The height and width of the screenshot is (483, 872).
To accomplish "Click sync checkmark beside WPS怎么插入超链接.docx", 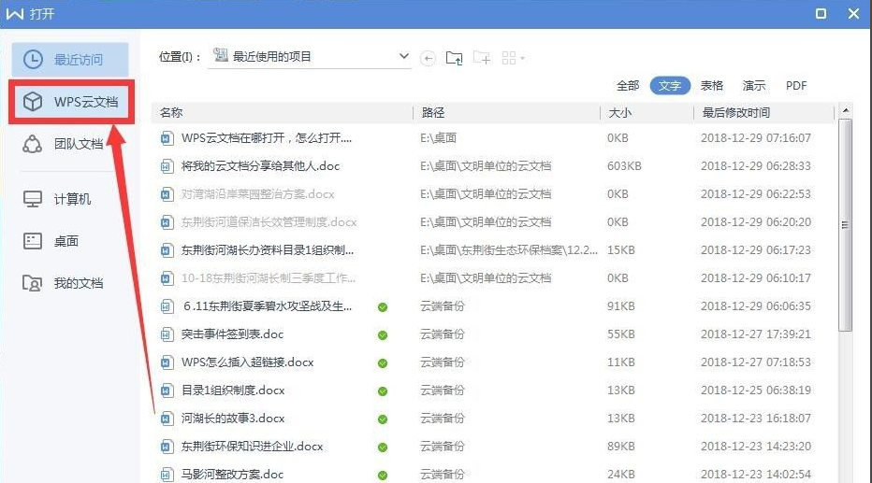I will click(383, 363).
